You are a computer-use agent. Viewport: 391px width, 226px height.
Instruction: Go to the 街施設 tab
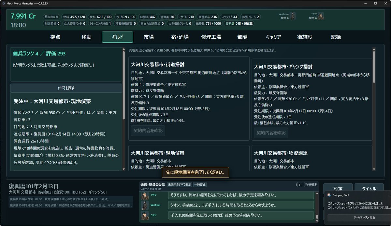305,37
